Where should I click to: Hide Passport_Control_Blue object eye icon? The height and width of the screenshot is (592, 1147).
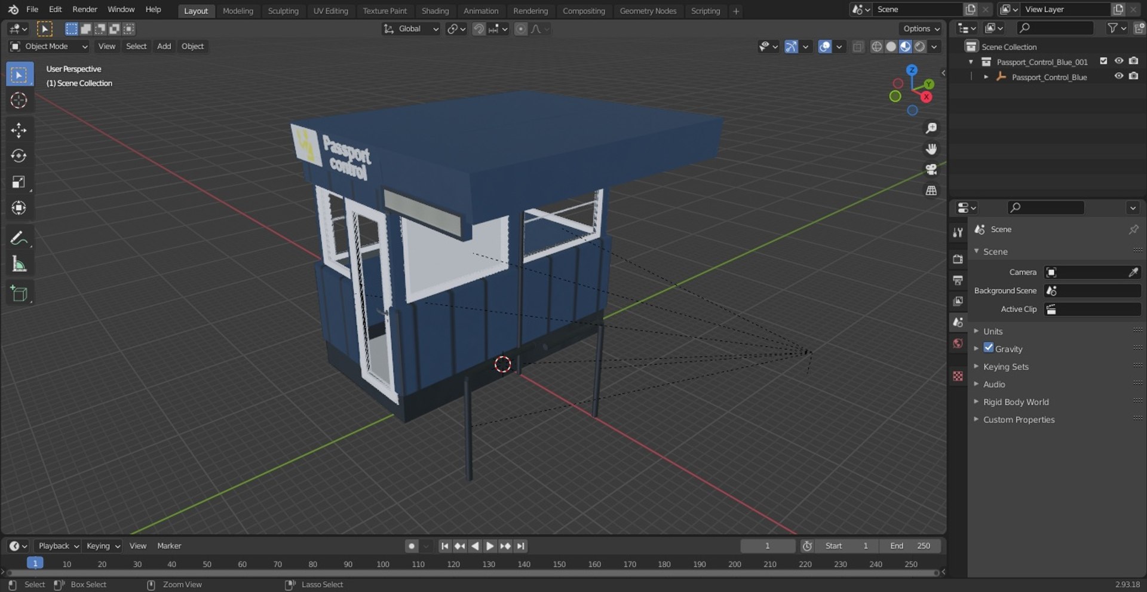tap(1118, 76)
